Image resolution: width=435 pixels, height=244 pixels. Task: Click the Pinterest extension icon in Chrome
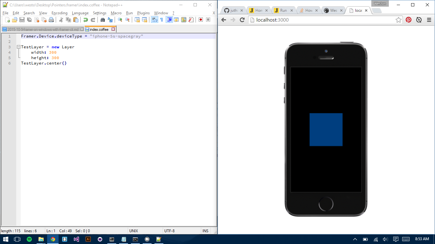[409, 20]
